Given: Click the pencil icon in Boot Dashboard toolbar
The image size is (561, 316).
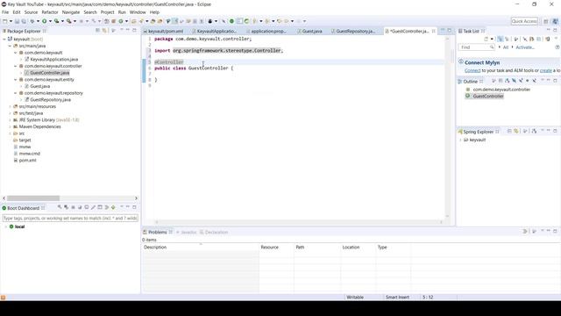Looking at the screenshot, I should [x=94, y=207].
